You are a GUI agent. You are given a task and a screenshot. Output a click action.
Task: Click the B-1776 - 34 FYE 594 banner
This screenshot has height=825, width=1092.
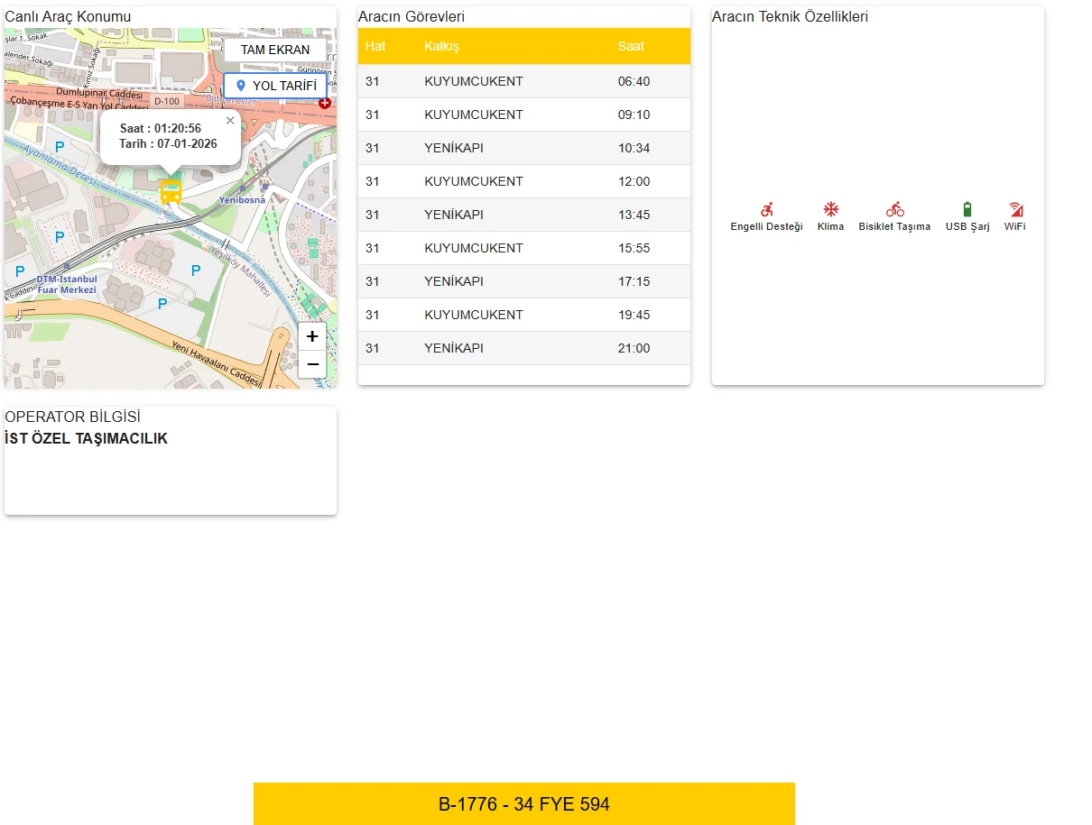523,803
